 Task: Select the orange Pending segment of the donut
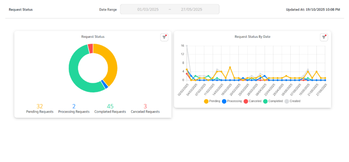click(111, 62)
